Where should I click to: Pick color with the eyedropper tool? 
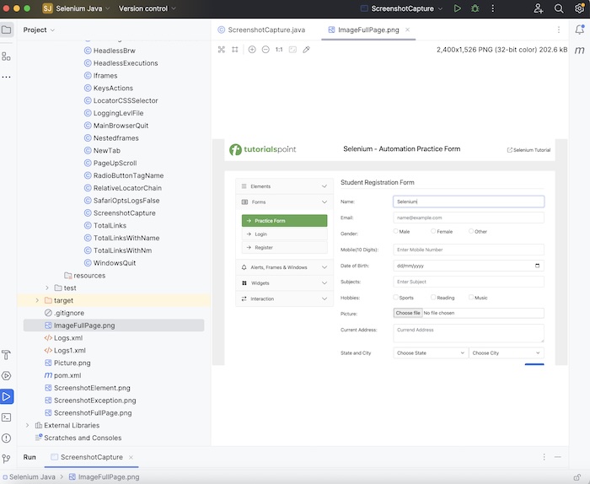(x=306, y=50)
